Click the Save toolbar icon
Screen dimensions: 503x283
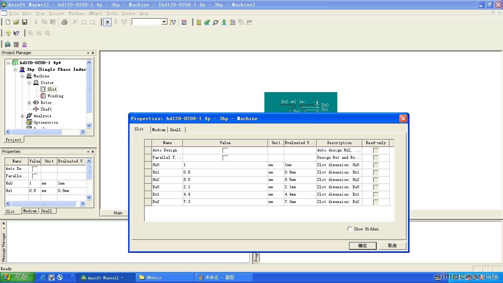click(25, 22)
